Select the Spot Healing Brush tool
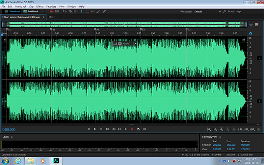The height and width of the screenshot is (165, 264). pyautogui.click(x=104, y=11)
